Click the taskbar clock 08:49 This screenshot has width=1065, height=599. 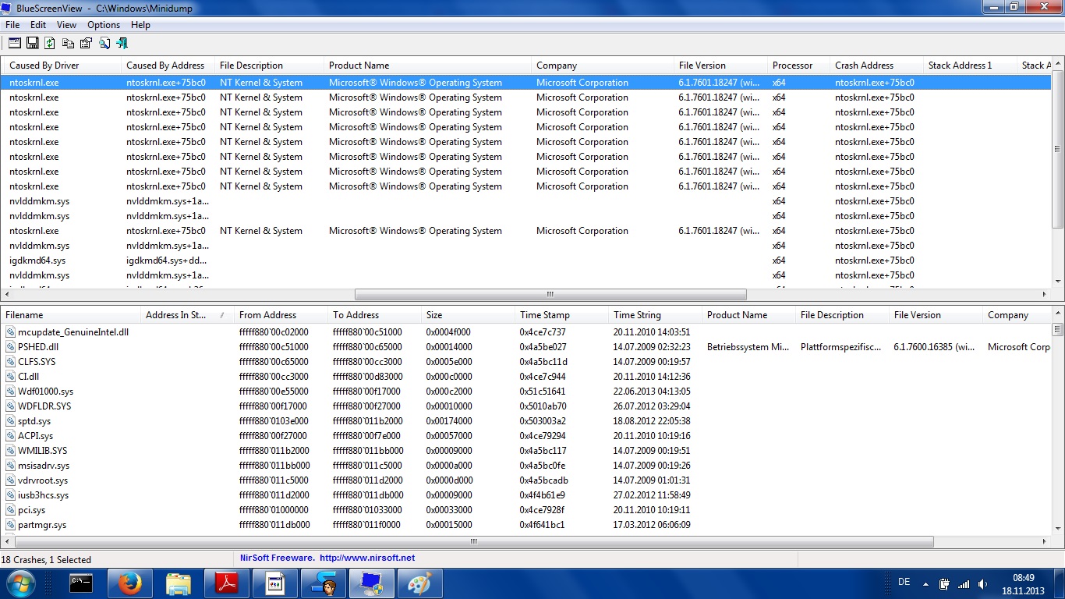pyautogui.click(x=1023, y=578)
